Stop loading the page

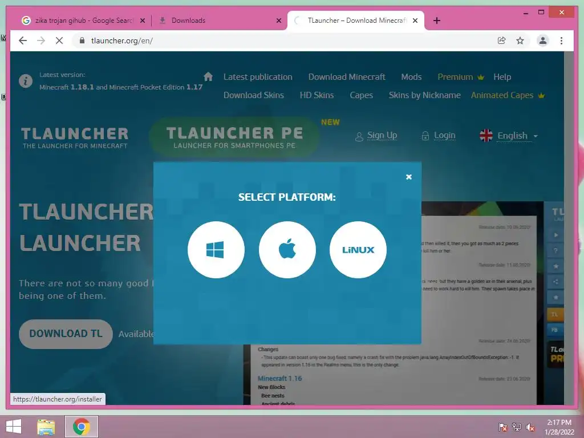click(x=59, y=40)
